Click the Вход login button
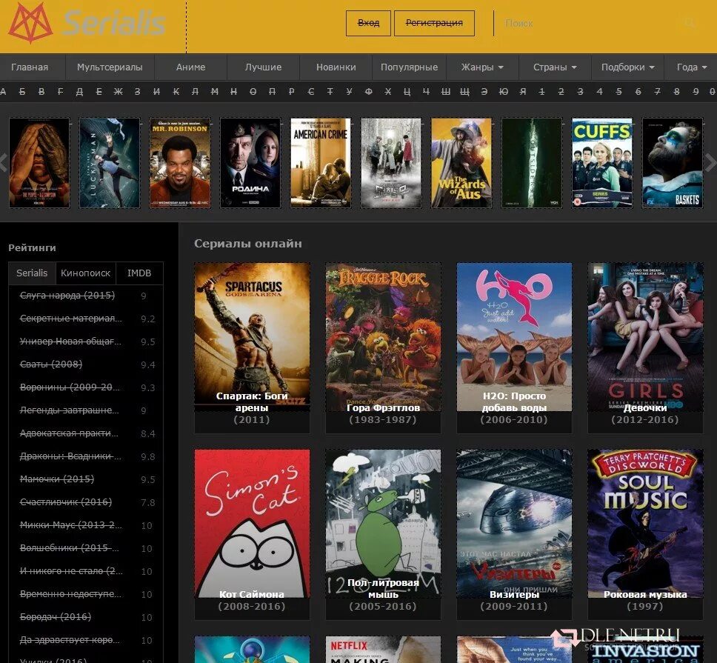Viewport: 717px width, 663px height. (368, 23)
